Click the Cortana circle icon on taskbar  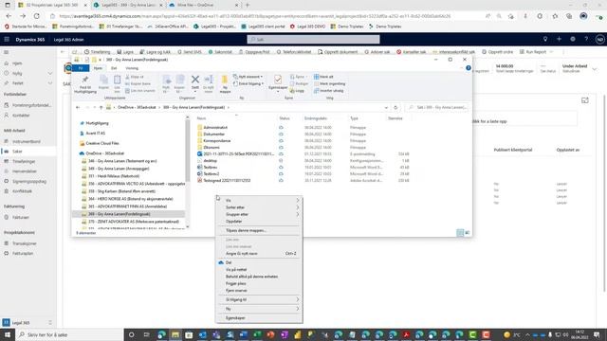coord(132,334)
